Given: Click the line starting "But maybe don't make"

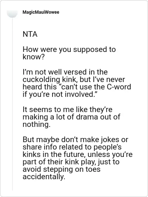Looking at the screenshot, I should point(75,139).
